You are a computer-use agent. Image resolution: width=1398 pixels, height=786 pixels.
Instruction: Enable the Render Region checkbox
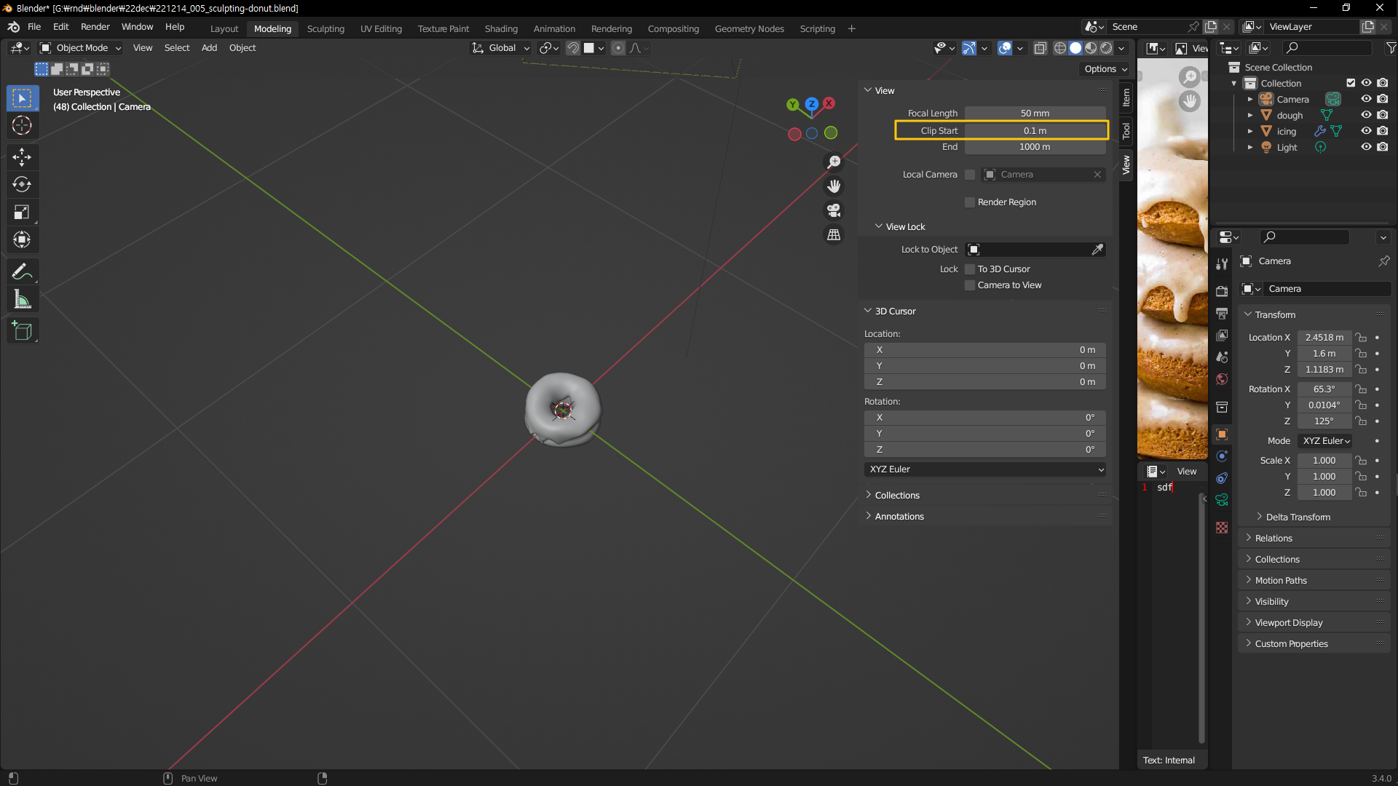(x=970, y=202)
